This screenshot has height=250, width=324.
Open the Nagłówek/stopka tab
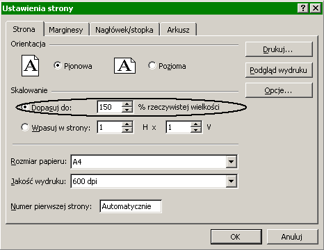point(124,30)
